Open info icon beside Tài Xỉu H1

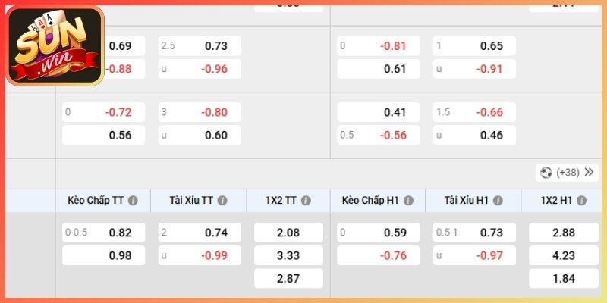click(498, 201)
